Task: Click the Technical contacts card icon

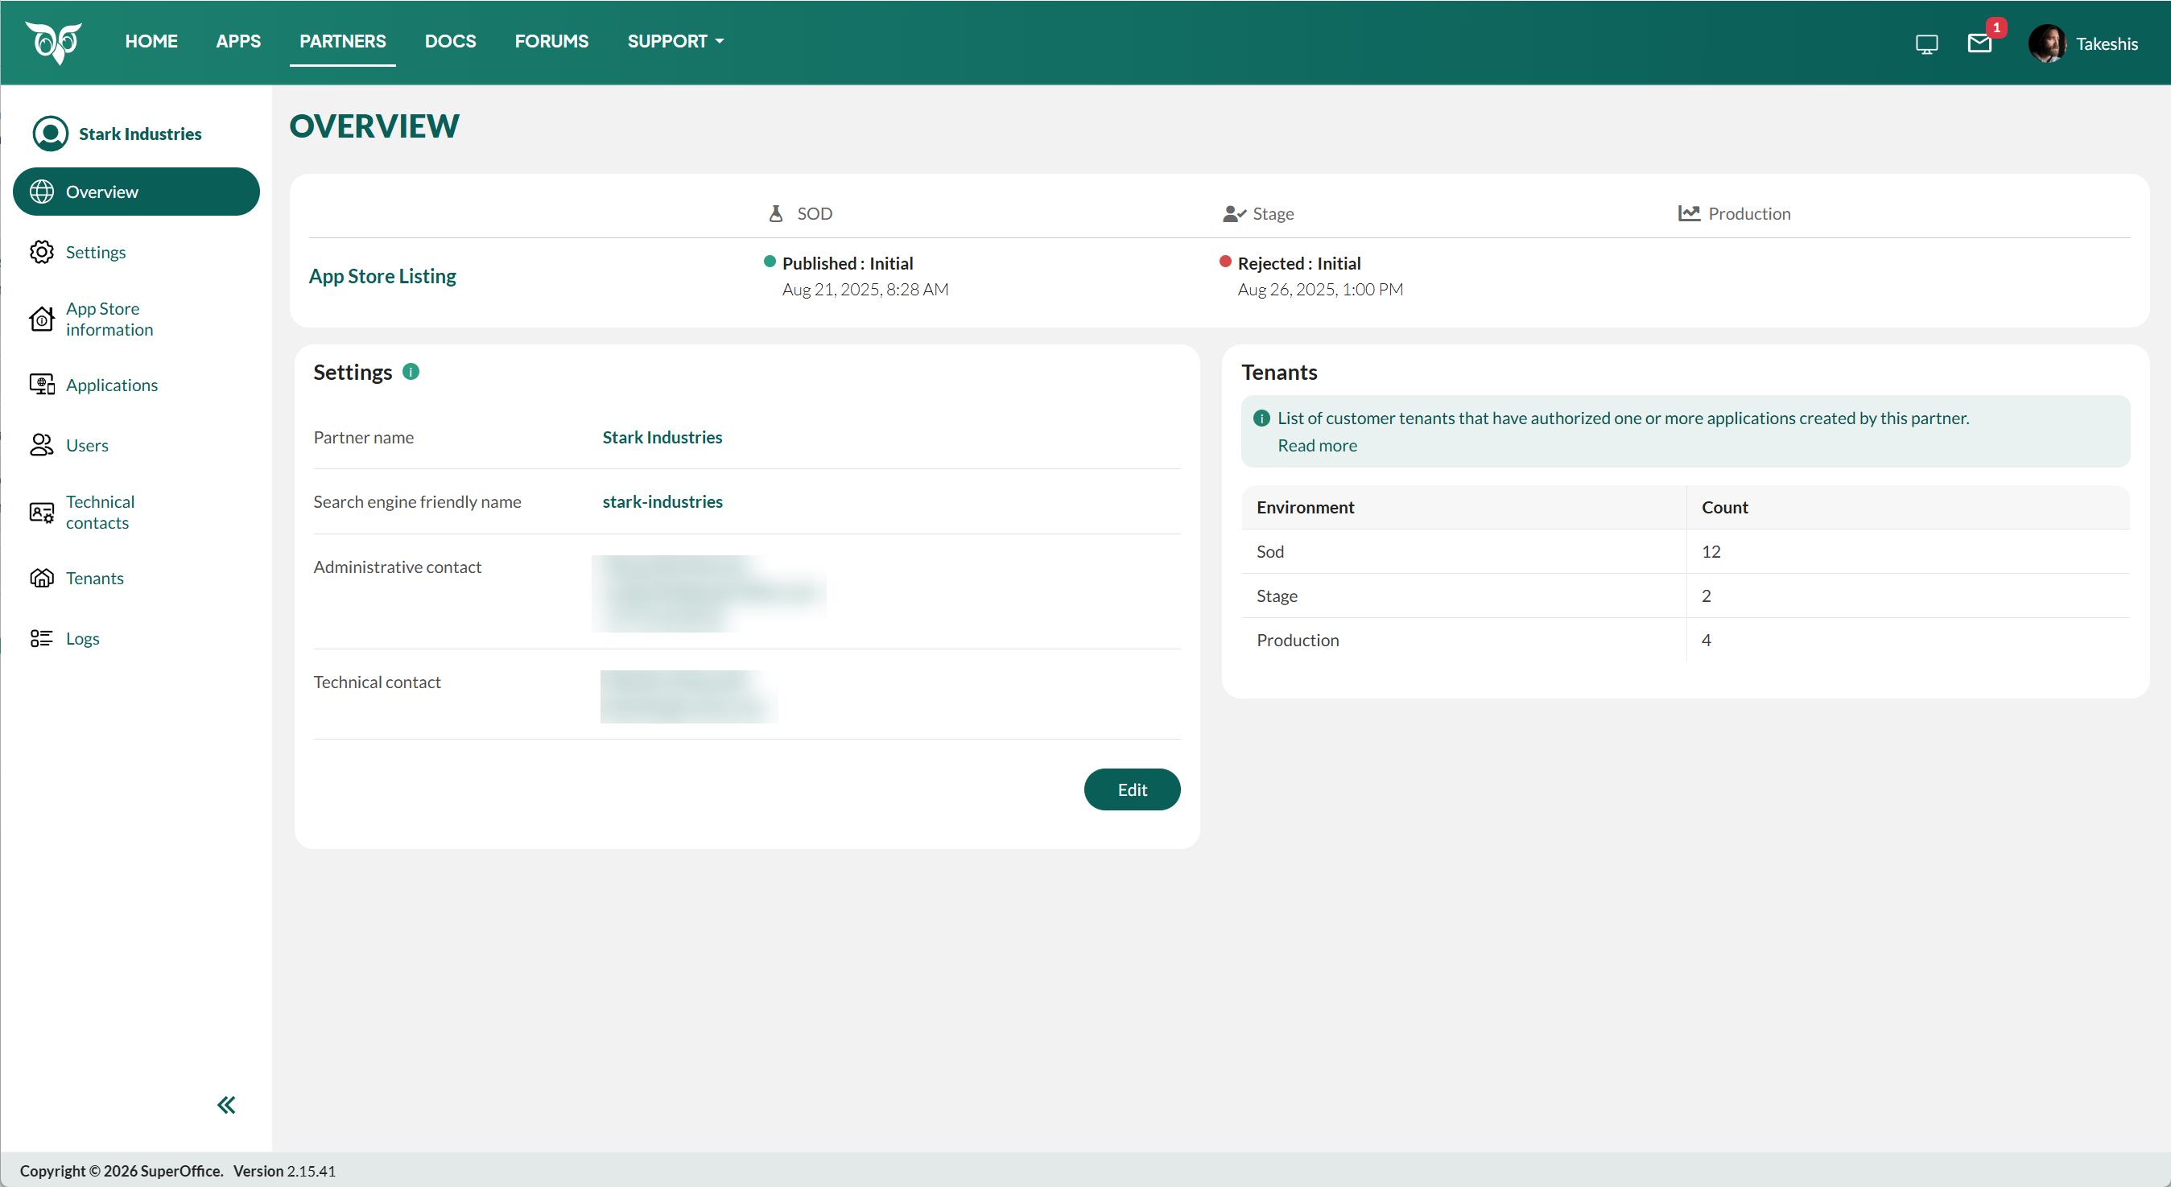Action: click(x=41, y=512)
